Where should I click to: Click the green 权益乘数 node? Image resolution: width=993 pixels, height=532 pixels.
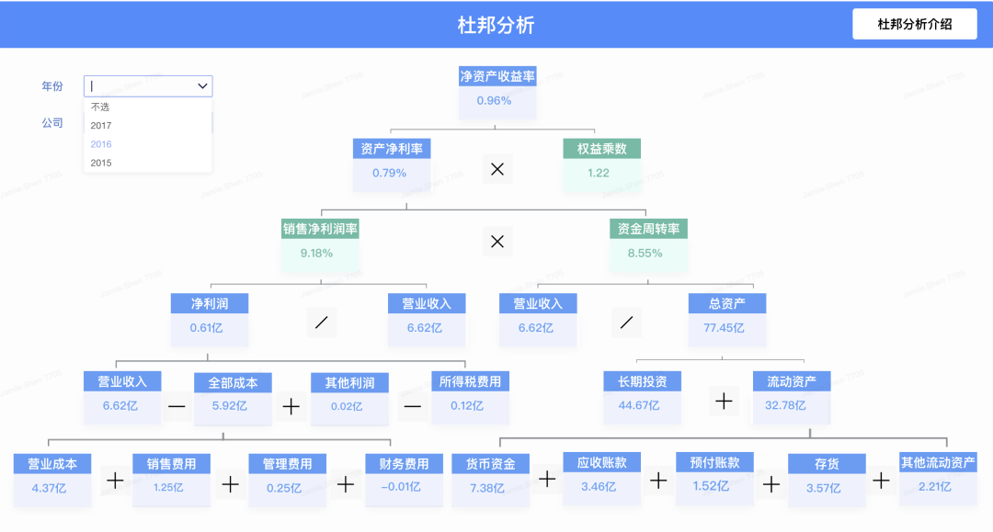601,164
